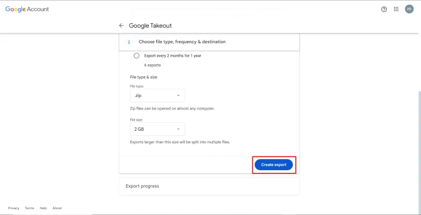Expand the Export progress section
Image resolution: width=421 pixels, height=215 pixels.
[x=209, y=186]
